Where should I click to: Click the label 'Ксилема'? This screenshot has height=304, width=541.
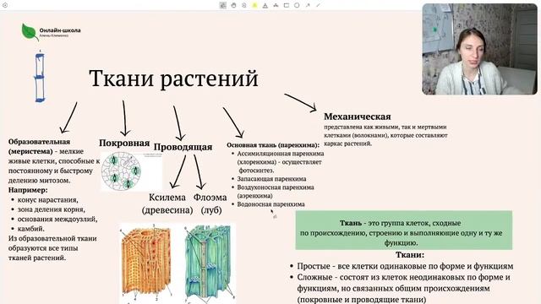coord(167,197)
